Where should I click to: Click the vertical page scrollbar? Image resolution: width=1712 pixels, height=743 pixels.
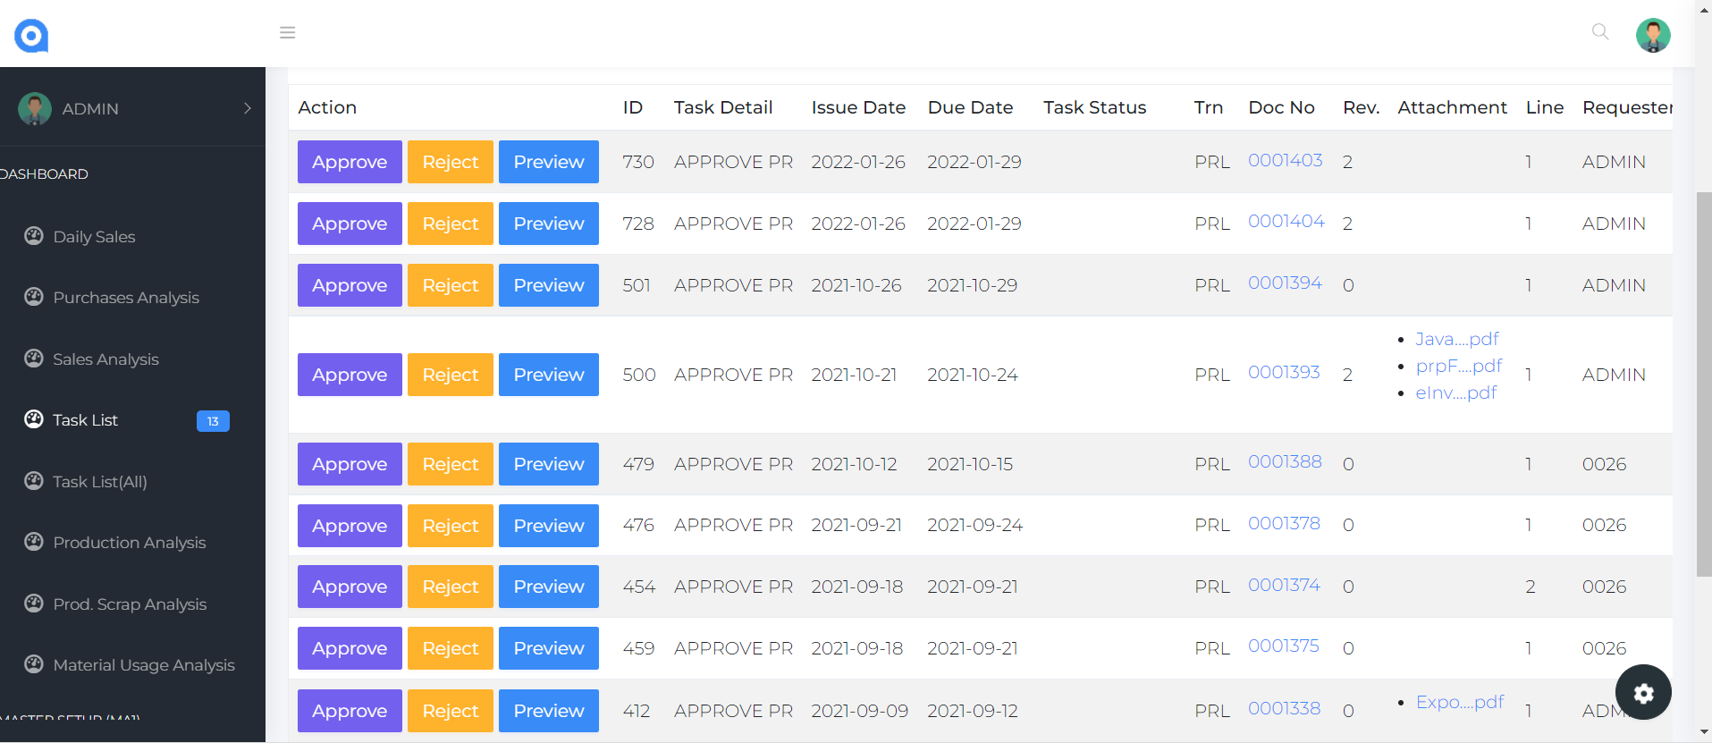pyautogui.click(x=1703, y=384)
